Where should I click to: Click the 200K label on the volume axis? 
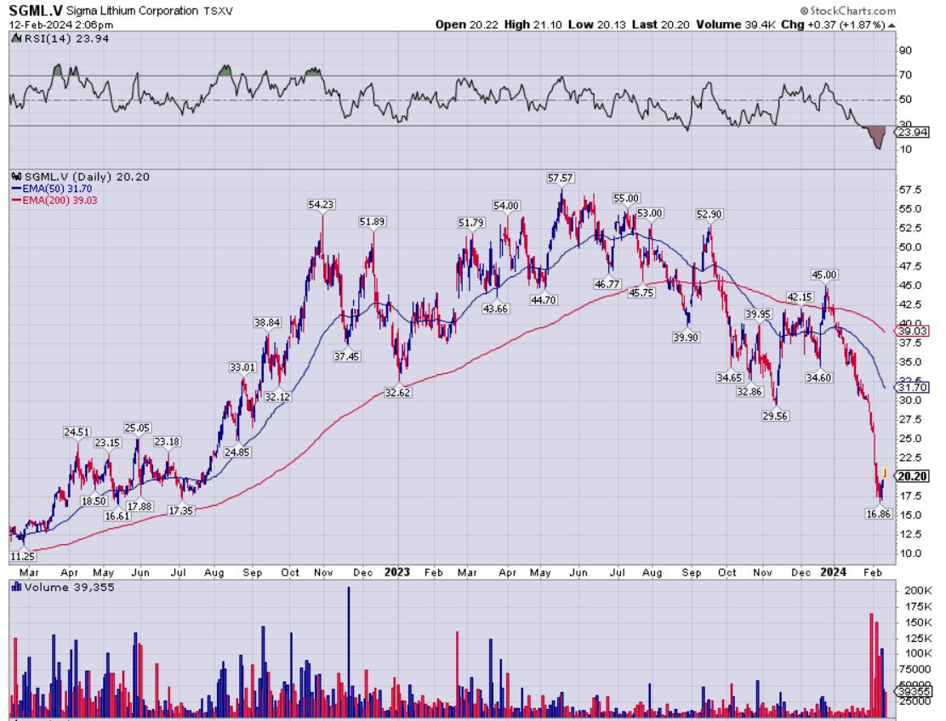pyautogui.click(x=918, y=591)
